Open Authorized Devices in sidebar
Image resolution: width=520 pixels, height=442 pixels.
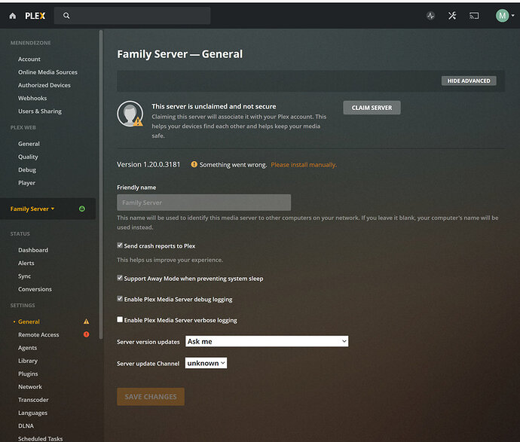(x=44, y=85)
